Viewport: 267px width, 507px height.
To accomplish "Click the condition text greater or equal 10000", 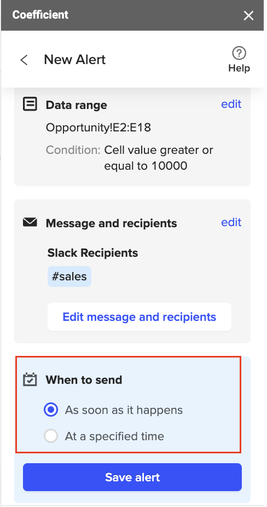I will click(x=158, y=158).
